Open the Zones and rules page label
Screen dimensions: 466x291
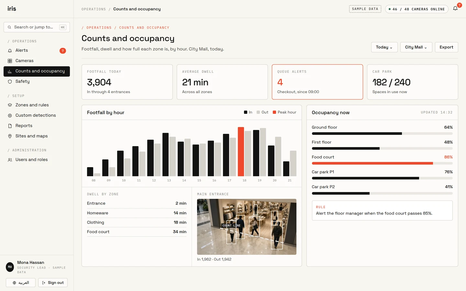[x=32, y=105]
